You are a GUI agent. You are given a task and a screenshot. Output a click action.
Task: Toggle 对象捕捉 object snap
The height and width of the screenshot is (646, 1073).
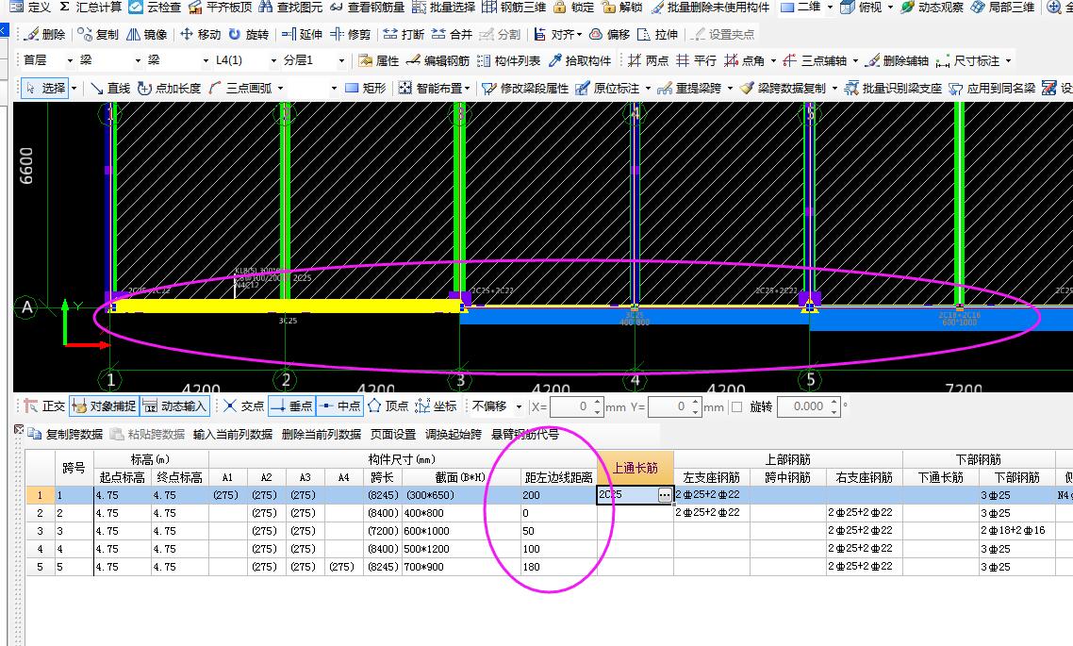(104, 406)
